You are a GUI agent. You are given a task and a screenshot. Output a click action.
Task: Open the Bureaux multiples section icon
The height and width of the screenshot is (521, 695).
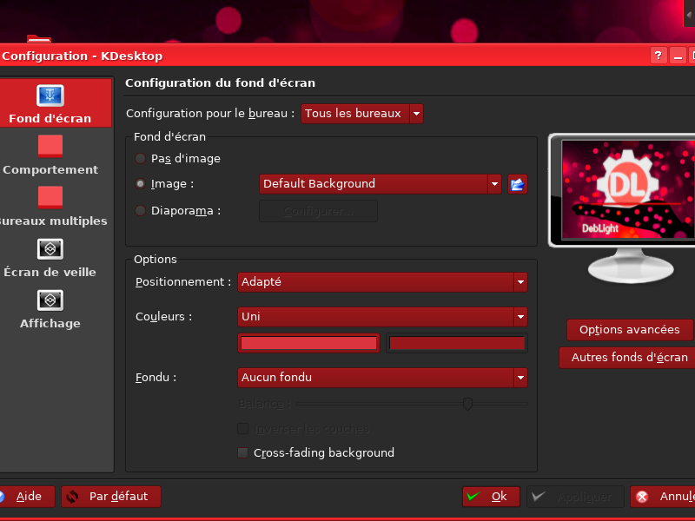[50, 197]
